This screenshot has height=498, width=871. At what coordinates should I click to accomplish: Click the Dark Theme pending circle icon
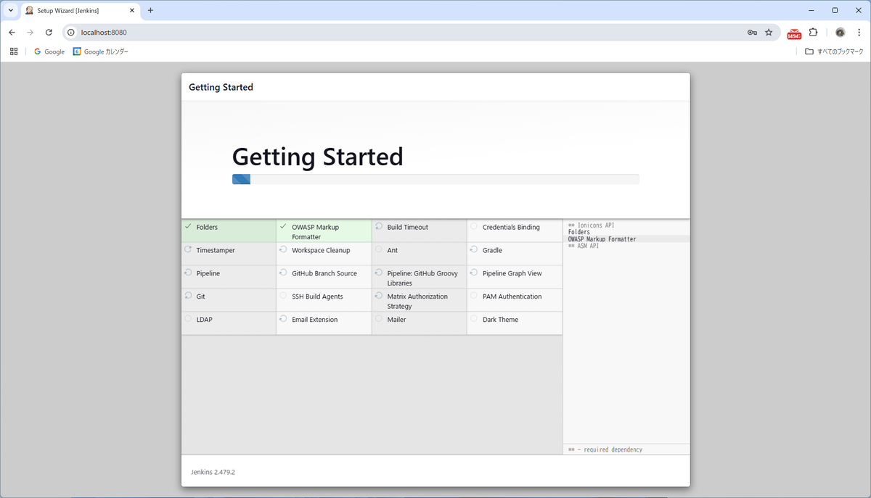click(x=474, y=319)
